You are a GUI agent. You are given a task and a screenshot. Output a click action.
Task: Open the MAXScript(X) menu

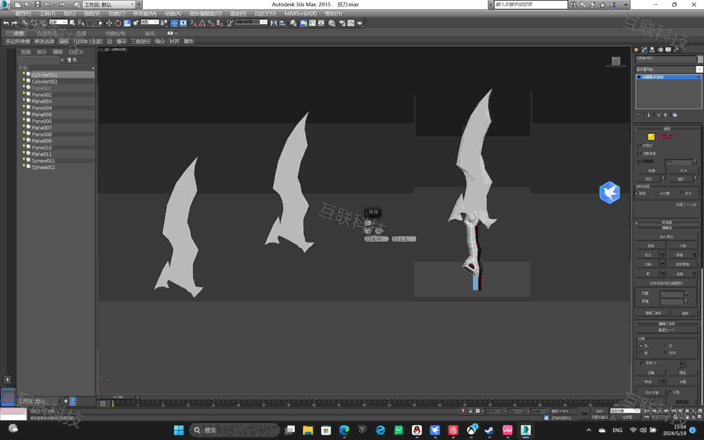[x=301, y=14]
